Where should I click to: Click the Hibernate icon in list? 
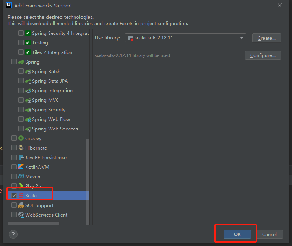[x=21, y=148]
